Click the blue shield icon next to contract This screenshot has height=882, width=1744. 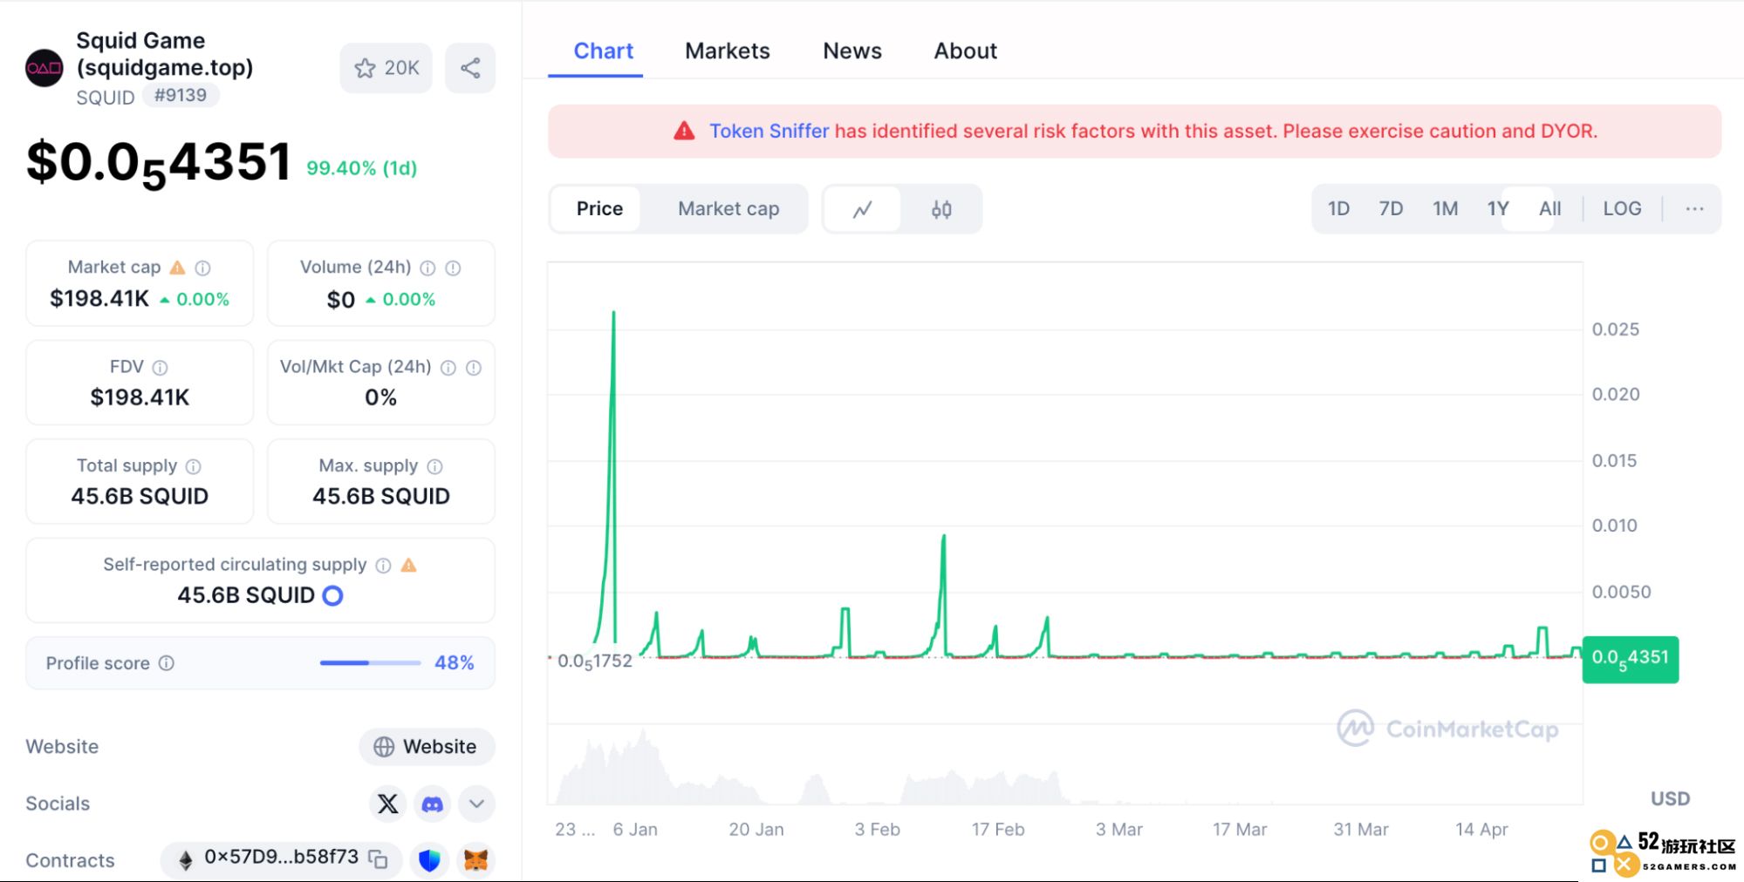coord(429,860)
